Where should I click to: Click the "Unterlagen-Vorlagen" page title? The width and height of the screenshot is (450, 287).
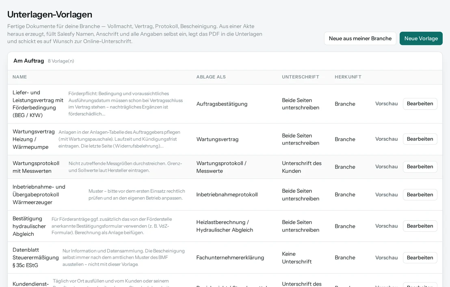tap(50, 14)
